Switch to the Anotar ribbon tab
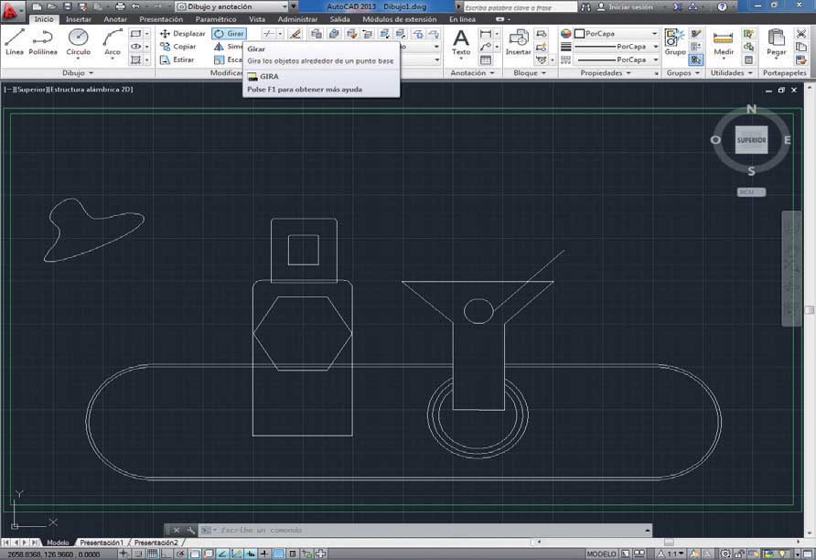Viewport: 816px width, 560px height. (115, 19)
